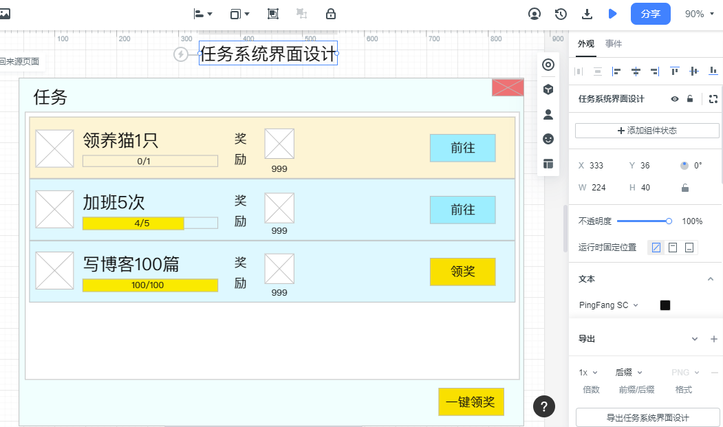Toggle the aspect ratio lock beside H

685,188
